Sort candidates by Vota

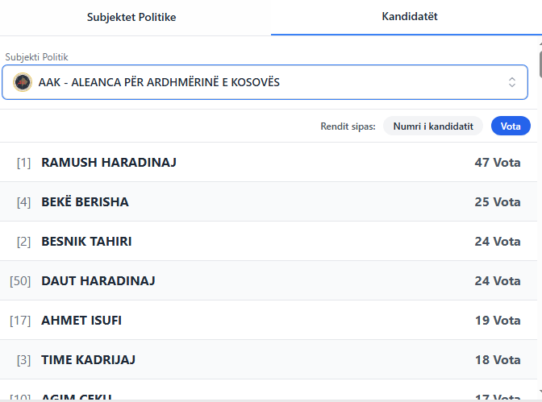511,126
